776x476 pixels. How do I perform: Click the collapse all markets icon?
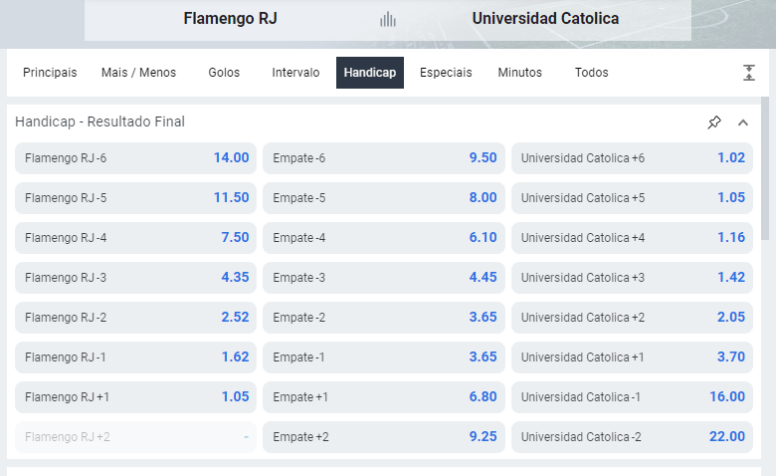click(749, 73)
